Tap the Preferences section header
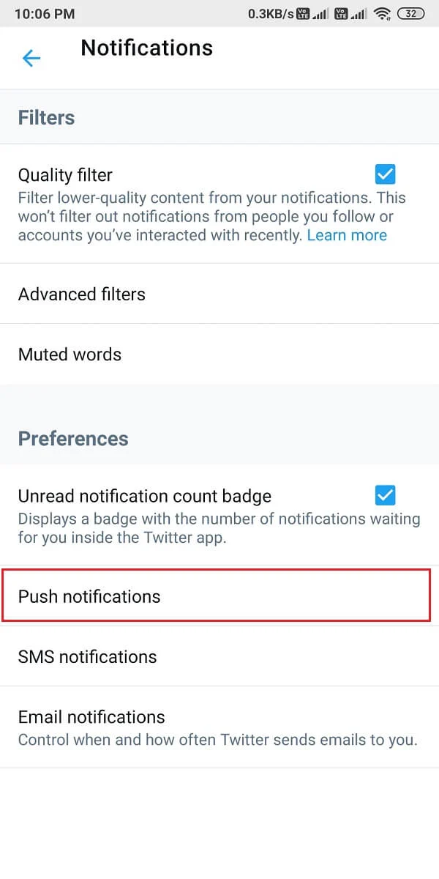 point(73,439)
